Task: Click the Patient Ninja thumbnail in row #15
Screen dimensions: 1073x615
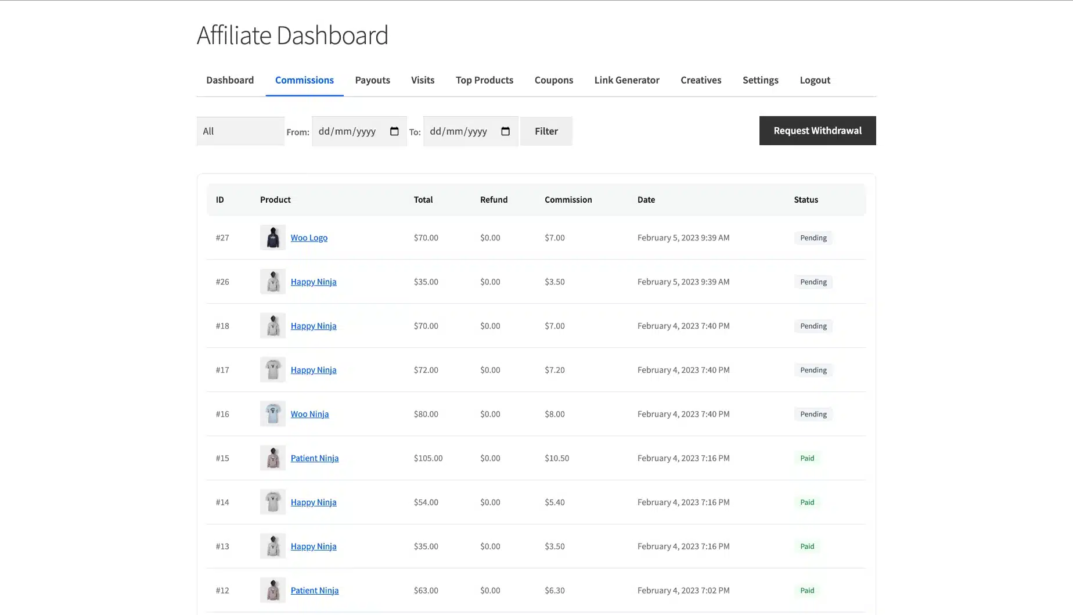Action: tap(272, 458)
